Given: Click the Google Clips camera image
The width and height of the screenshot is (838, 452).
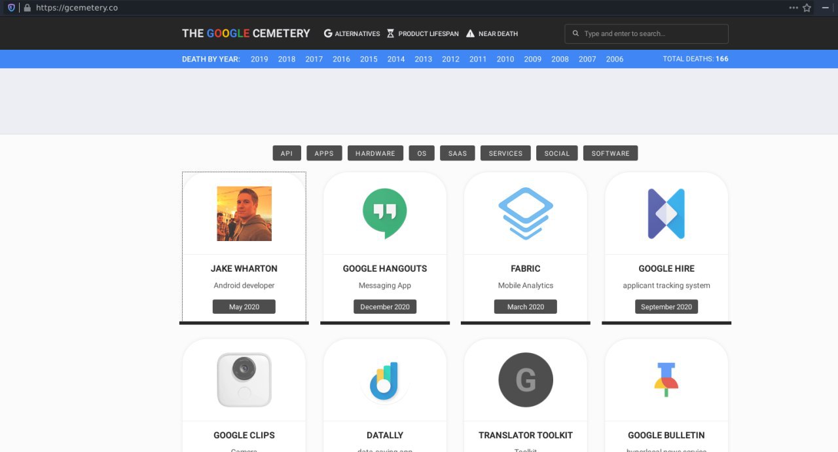Looking at the screenshot, I should (244, 380).
